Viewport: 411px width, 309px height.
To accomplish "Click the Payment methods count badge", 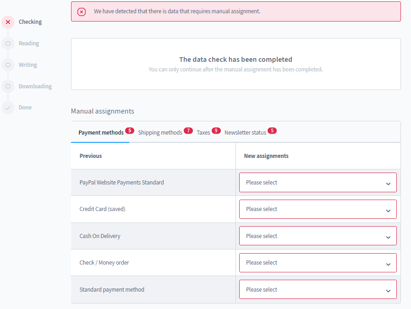I will click(x=130, y=131).
